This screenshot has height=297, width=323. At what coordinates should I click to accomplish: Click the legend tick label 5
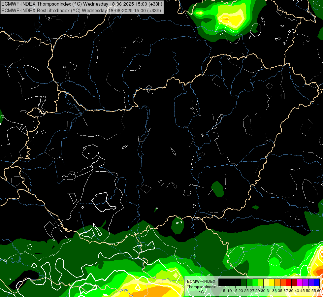[224, 291]
